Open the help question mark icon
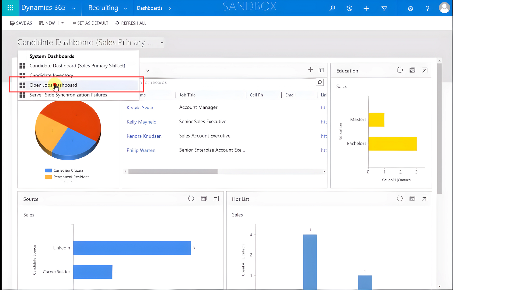 tap(428, 8)
